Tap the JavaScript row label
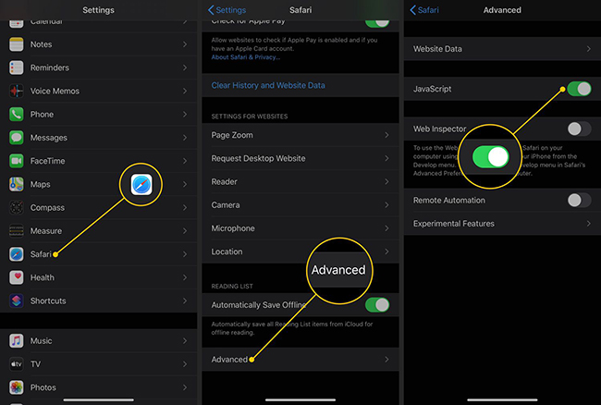Screen dimensions: 601x405 432,89
